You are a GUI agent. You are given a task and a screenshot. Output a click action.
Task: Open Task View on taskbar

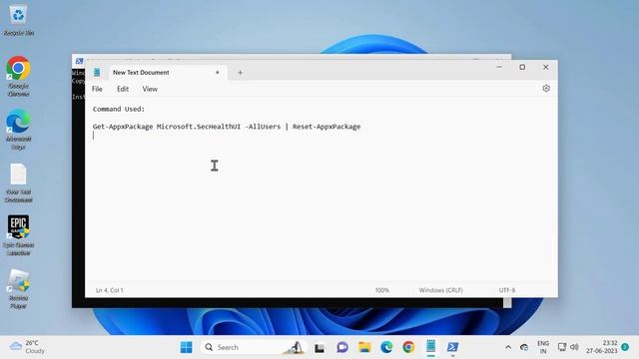click(x=319, y=348)
